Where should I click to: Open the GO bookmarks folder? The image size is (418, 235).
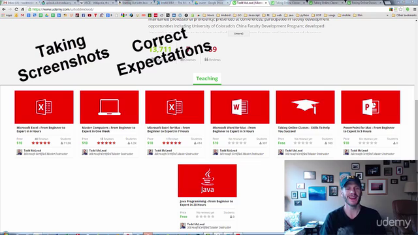point(237,15)
